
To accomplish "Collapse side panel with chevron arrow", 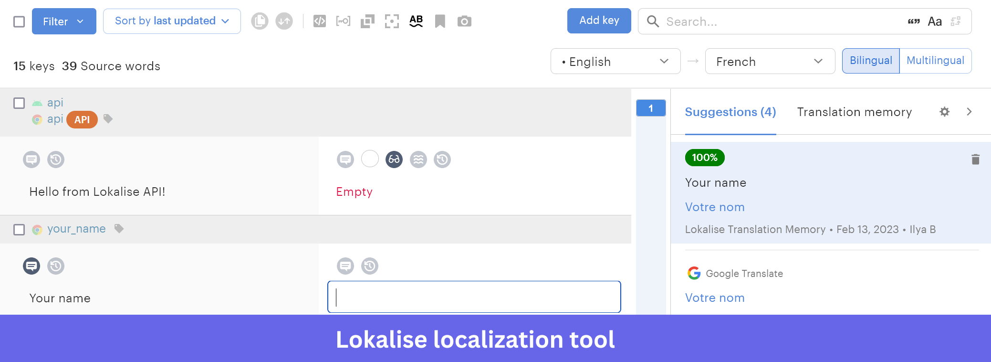I will (x=969, y=112).
